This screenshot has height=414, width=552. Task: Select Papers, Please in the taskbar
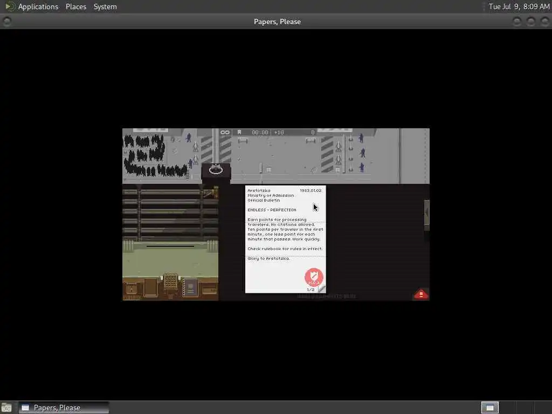click(x=64, y=408)
